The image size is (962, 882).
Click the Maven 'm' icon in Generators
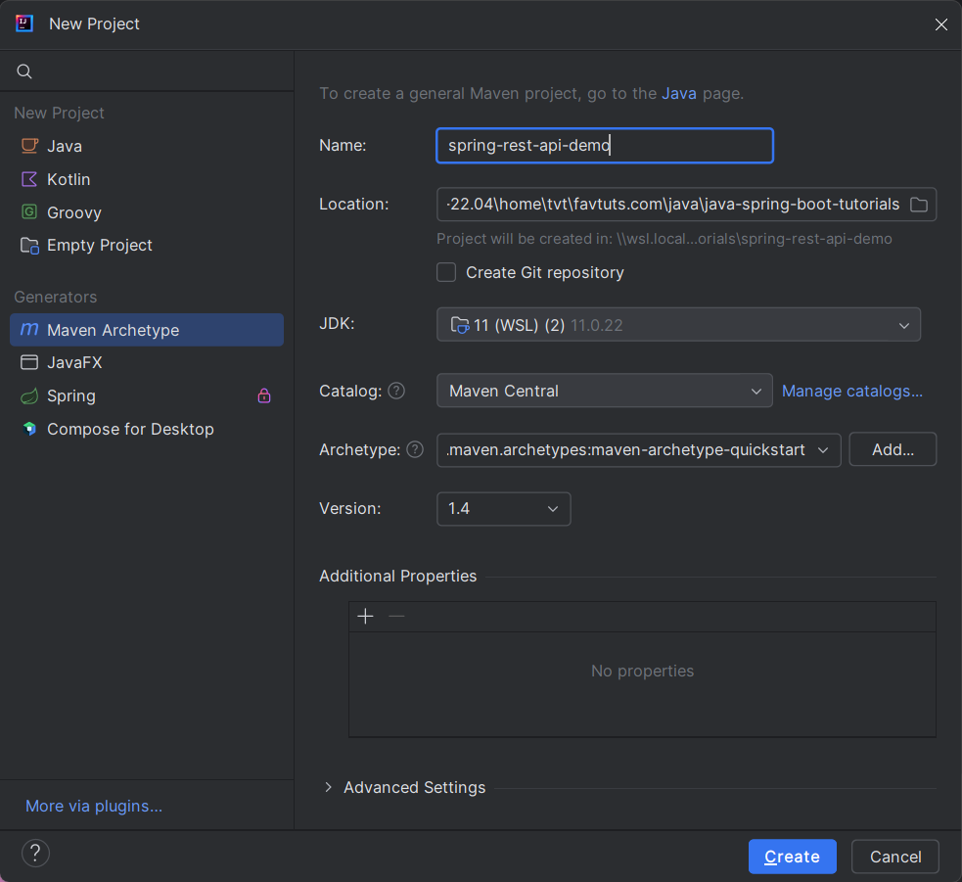pos(29,330)
